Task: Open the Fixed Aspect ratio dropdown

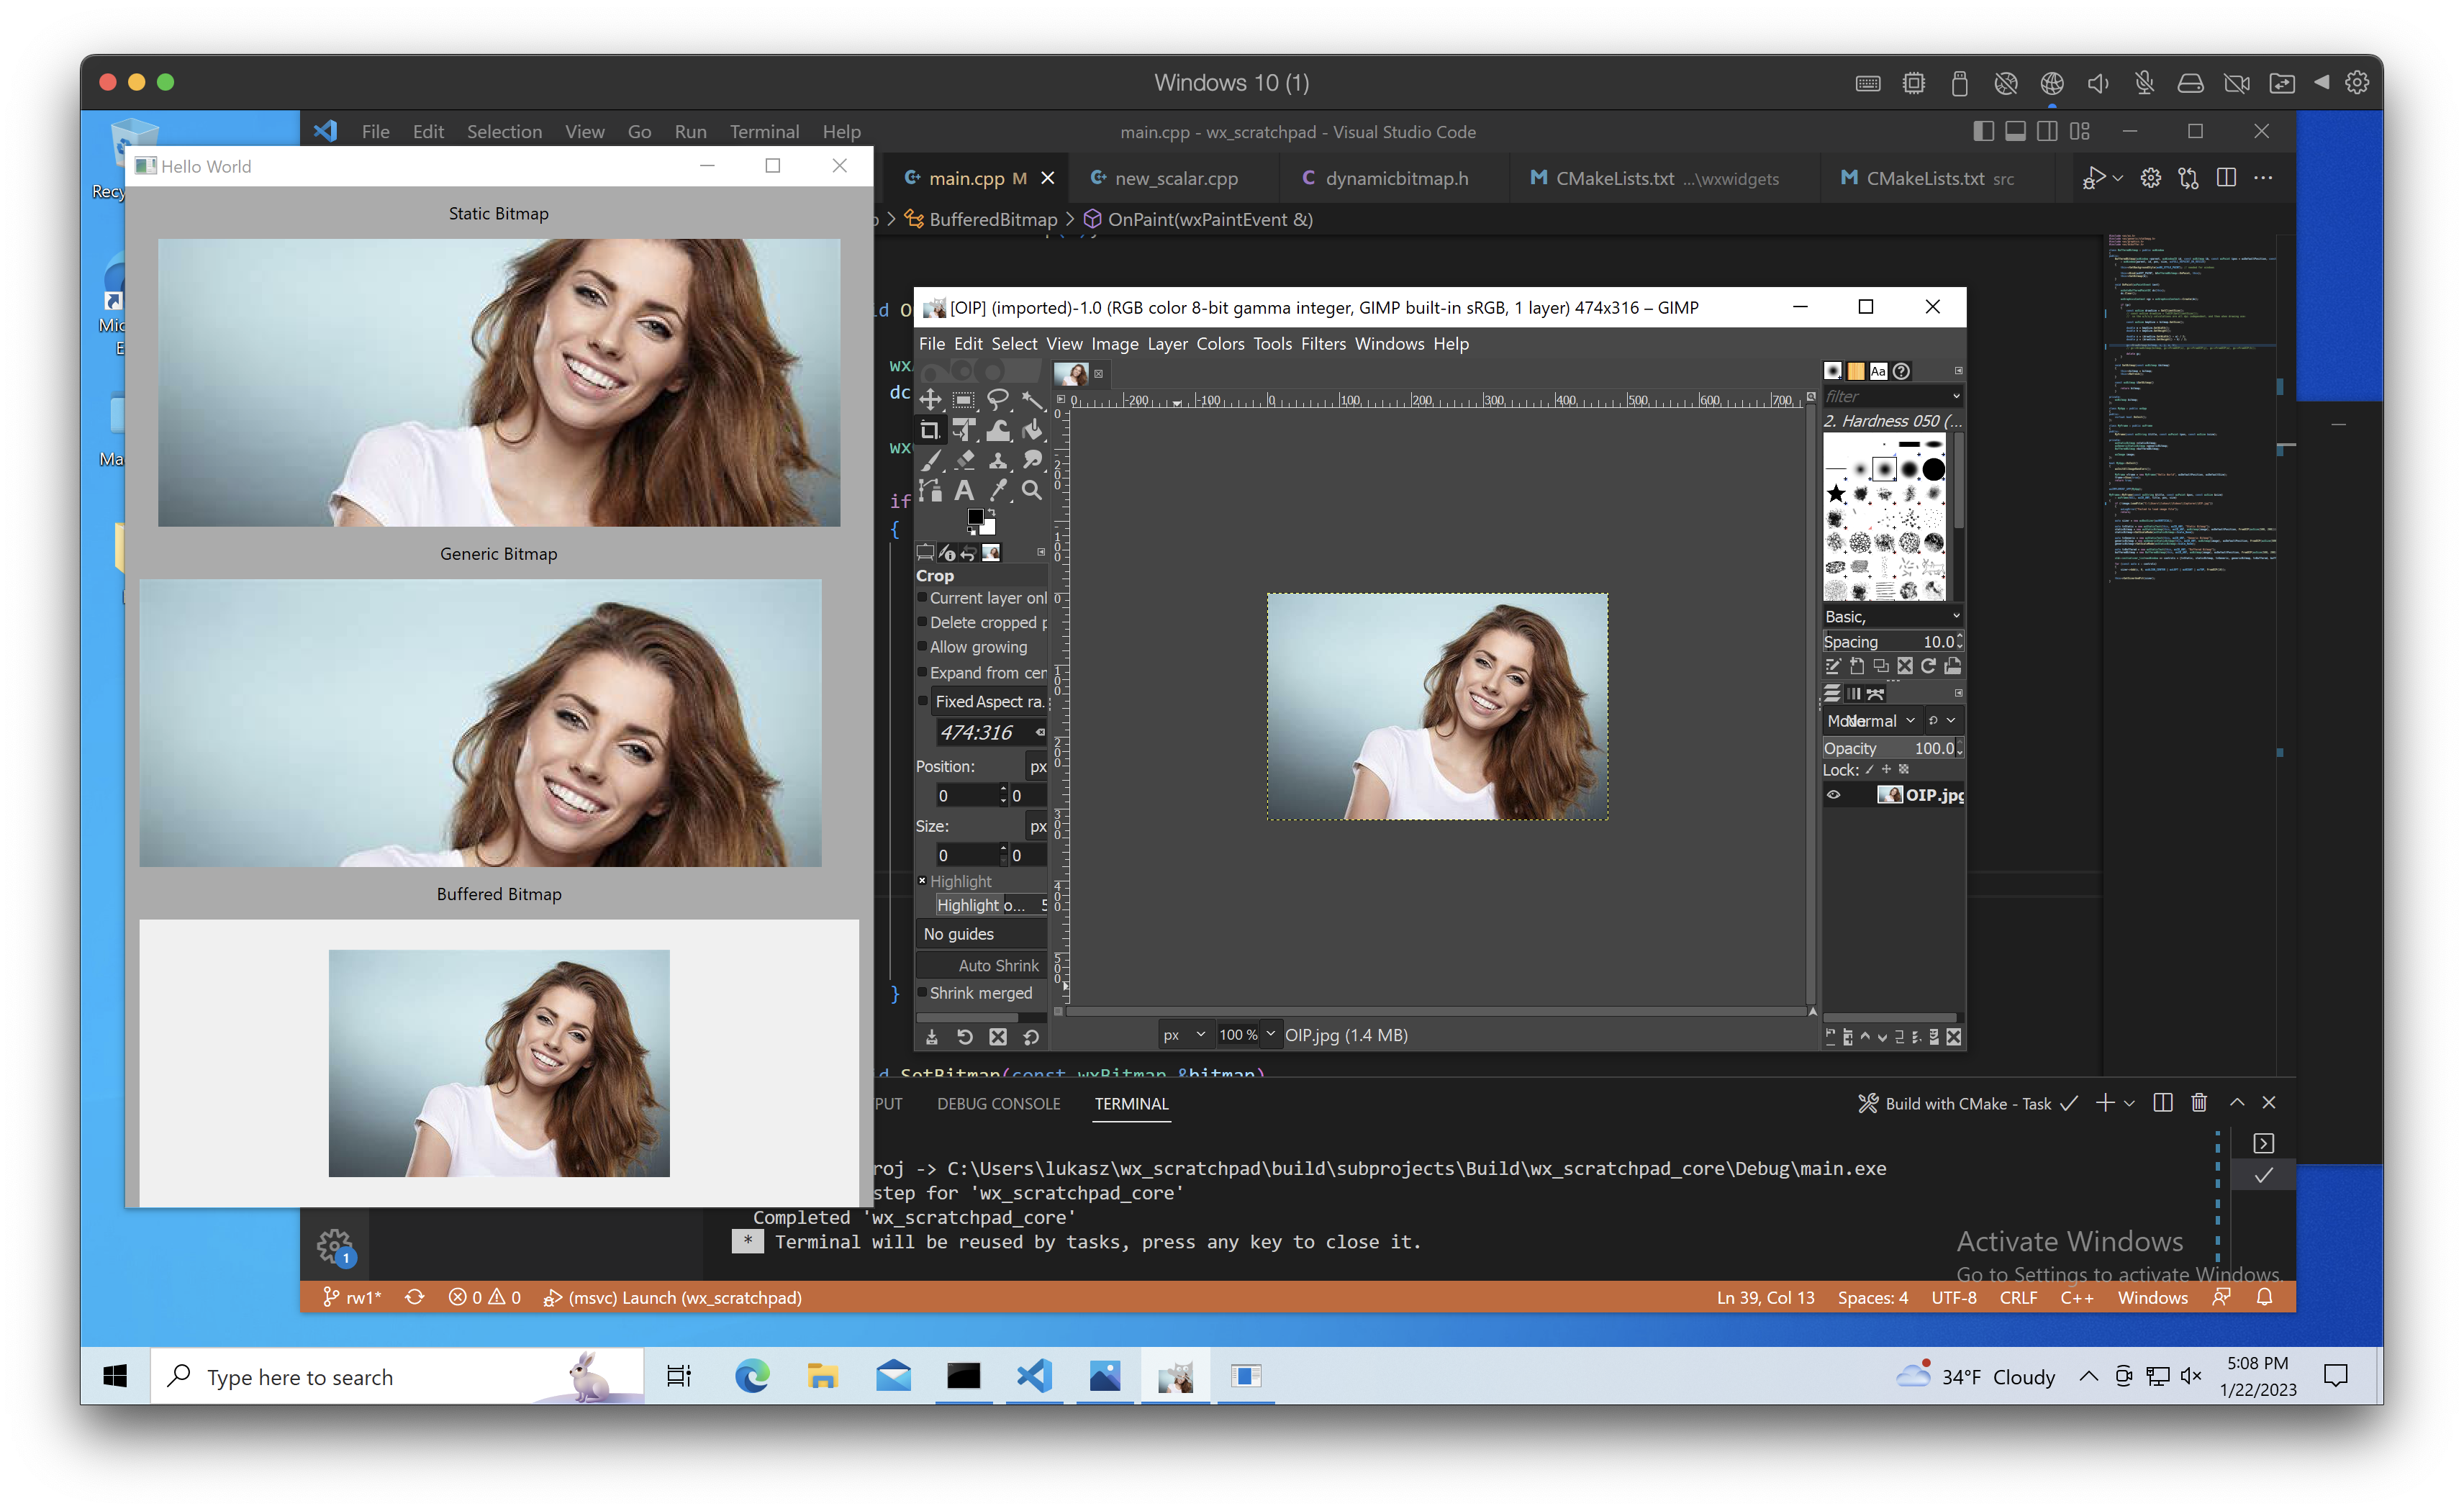Action: coord(989,701)
